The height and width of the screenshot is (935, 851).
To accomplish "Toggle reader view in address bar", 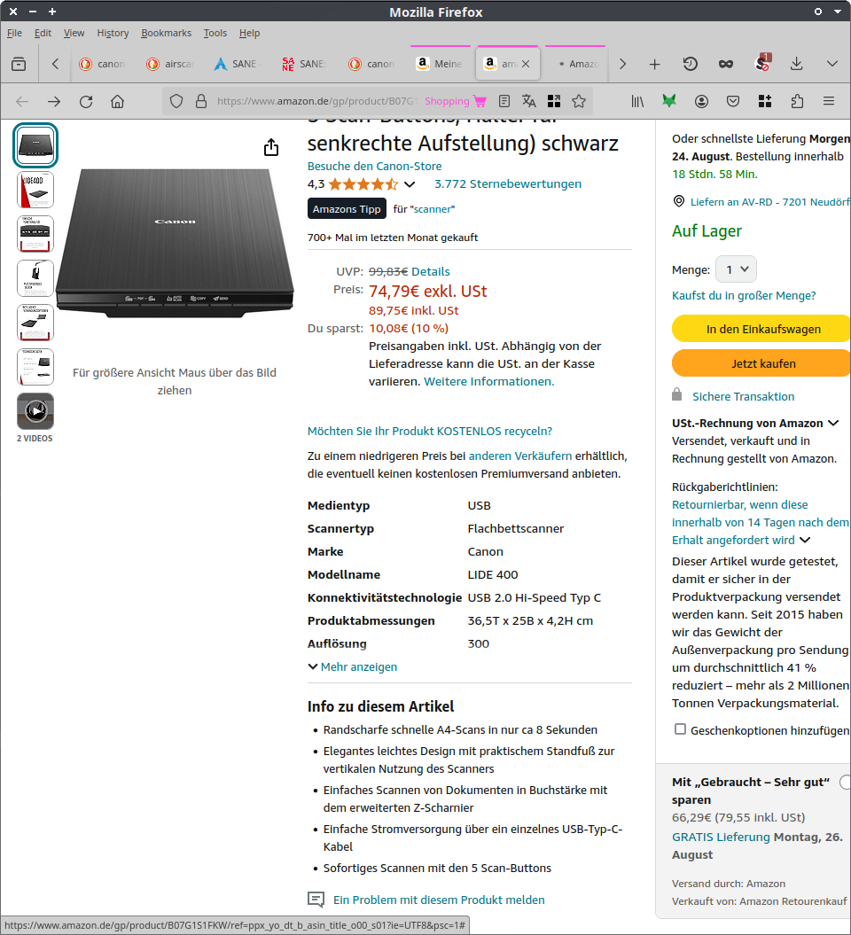I will 504,101.
